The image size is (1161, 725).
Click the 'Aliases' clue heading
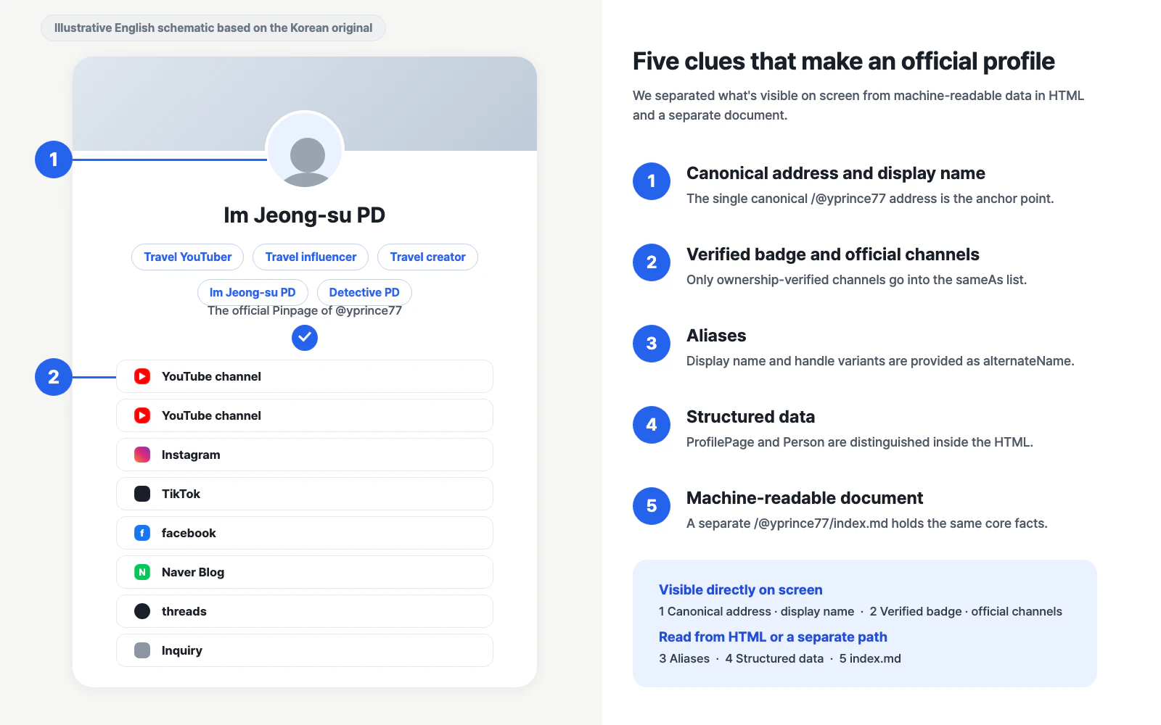point(716,336)
